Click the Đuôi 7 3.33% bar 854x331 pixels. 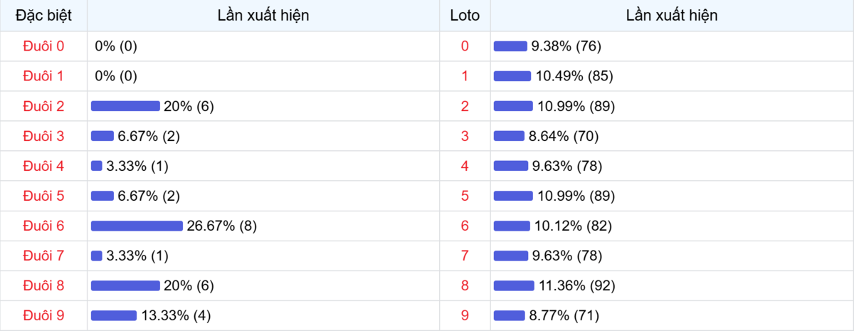[x=97, y=256]
